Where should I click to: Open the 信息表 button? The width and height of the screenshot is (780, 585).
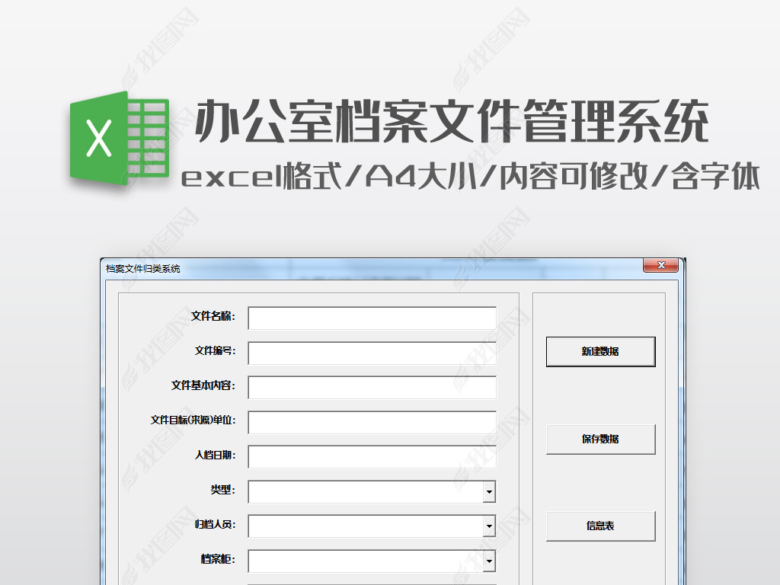tap(600, 526)
